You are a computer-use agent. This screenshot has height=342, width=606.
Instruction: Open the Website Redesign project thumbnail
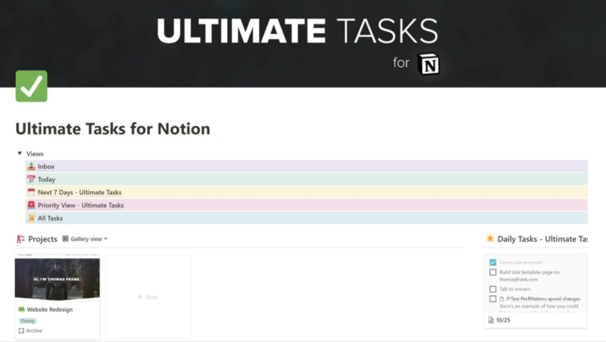point(57,278)
